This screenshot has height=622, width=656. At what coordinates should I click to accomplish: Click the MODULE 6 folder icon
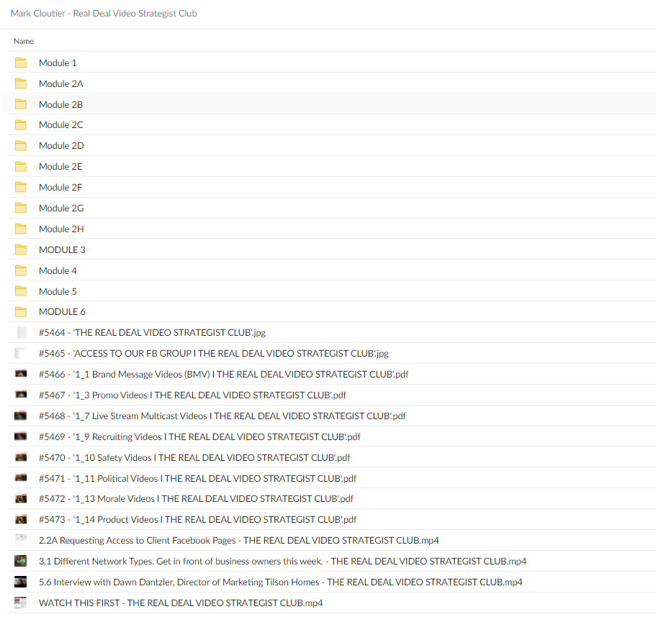click(x=20, y=311)
